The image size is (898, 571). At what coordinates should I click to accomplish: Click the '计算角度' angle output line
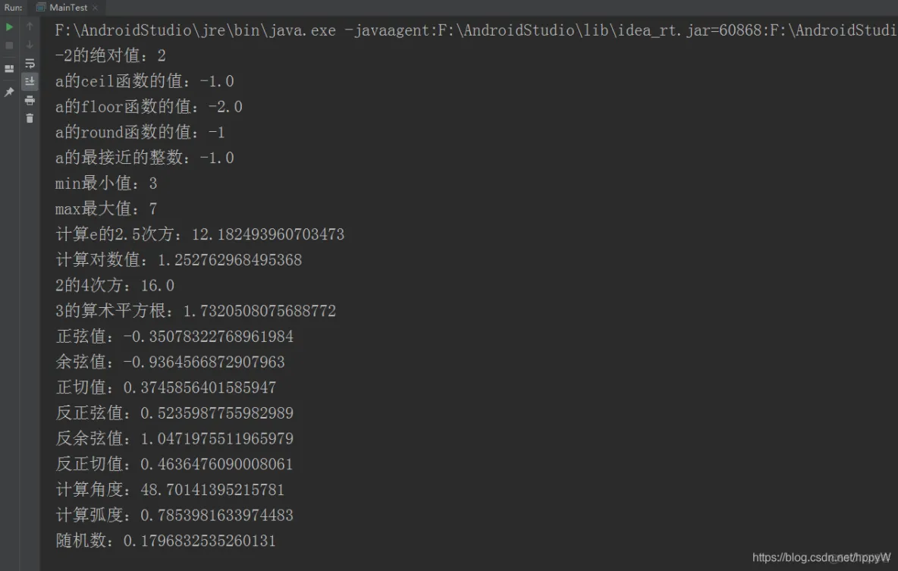(x=170, y=490)
